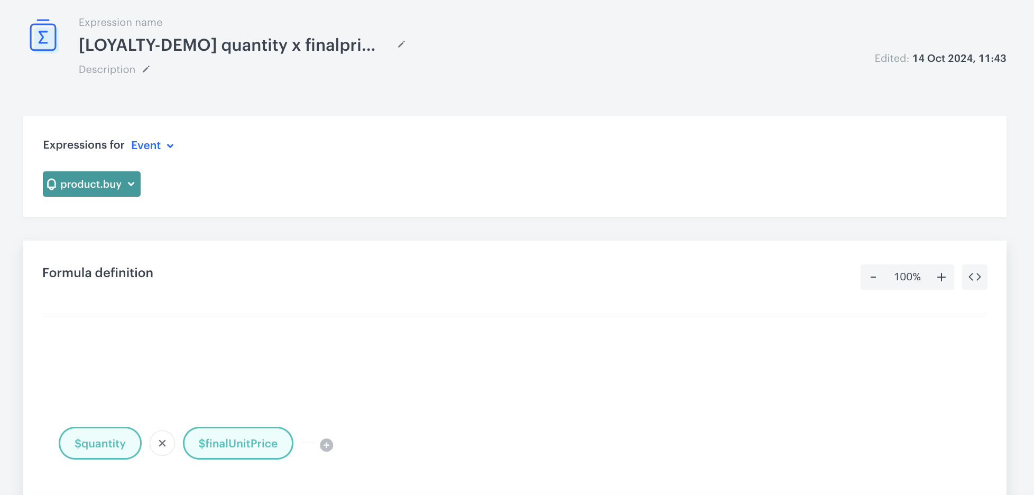Click the pencil icon beside Description
The image size is (1034, 495).
click(146, 69)
